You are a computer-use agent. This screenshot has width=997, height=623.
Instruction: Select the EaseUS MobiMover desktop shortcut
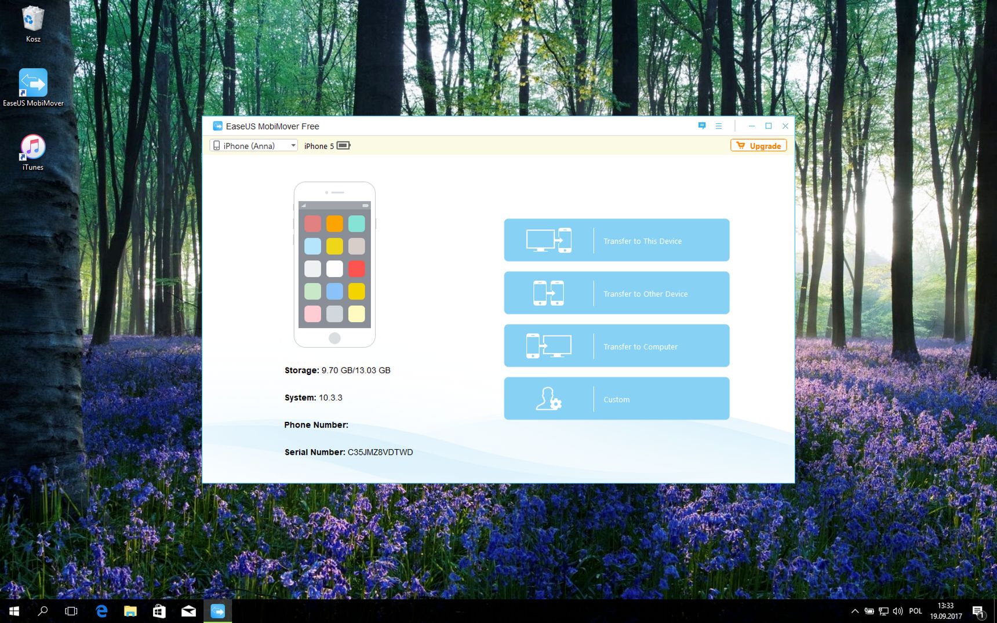click(x=33, y=88)
